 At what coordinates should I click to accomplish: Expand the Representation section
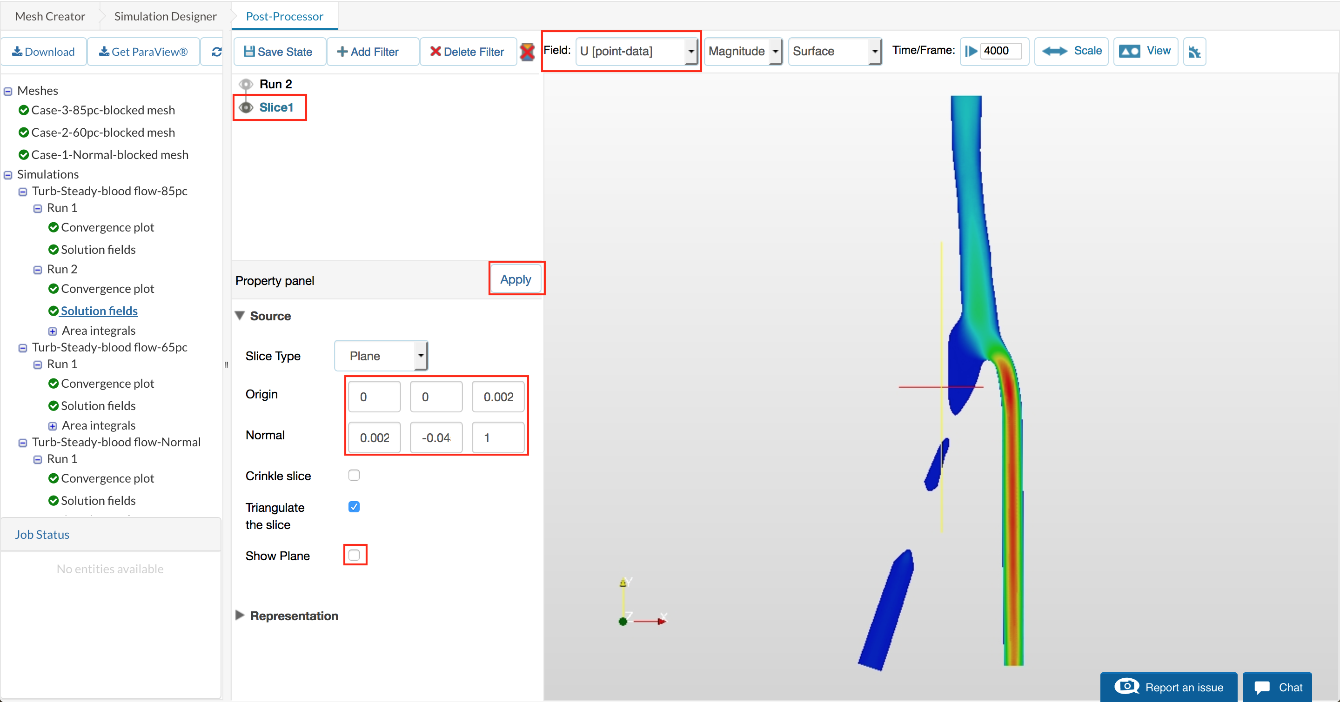pos(240,615)
